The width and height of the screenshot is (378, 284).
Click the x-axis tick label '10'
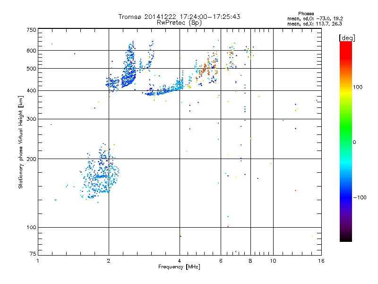pos(273,261)
